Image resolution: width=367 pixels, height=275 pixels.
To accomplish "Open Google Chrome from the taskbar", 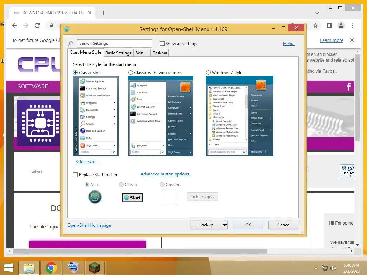I will pos(51,268).
